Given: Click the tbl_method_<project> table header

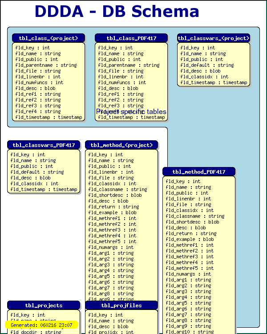Looking at the screenshot, I should coord(121,145).
